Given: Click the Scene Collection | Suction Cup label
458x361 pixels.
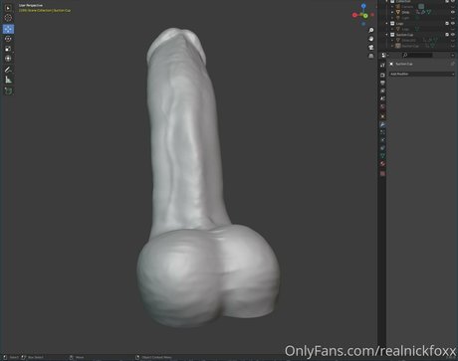Looking at the screenshot, I should pos(45,10).
